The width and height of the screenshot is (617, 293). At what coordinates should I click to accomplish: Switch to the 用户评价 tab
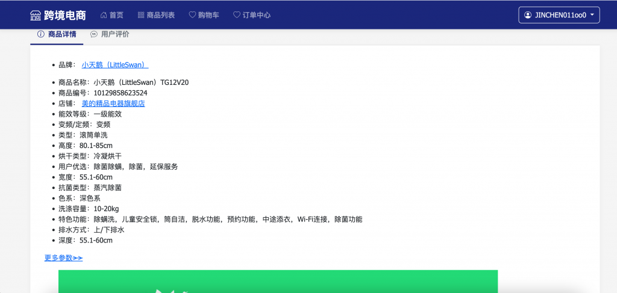point(110,34)
